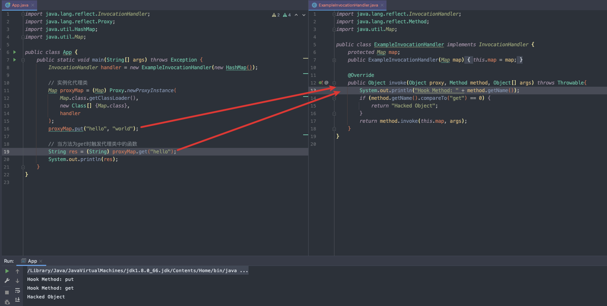The height and width of the screenshot is (306, 607).
Task: Click fold end marker on line 18
Action: (334, 129)
